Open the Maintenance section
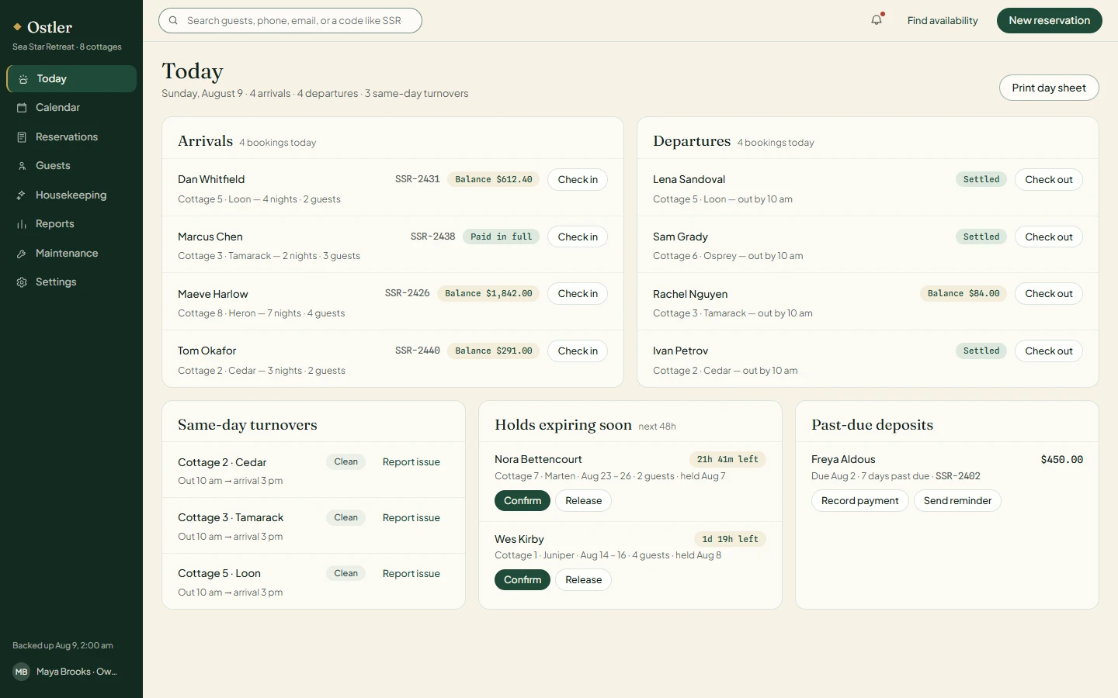Image resolution: width=1118 pixels, height=698 pixels. 71,254
